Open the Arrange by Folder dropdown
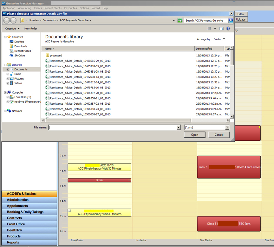 point(219,39)
